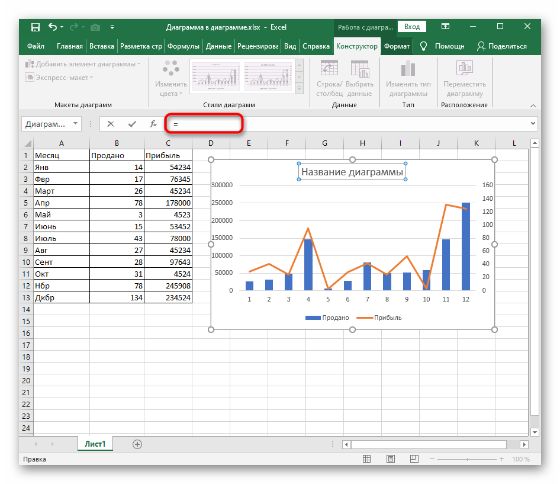Confirm entry with the checkmark icon
Viewport: 560px width, 484px height.
[x=131, y=124]
